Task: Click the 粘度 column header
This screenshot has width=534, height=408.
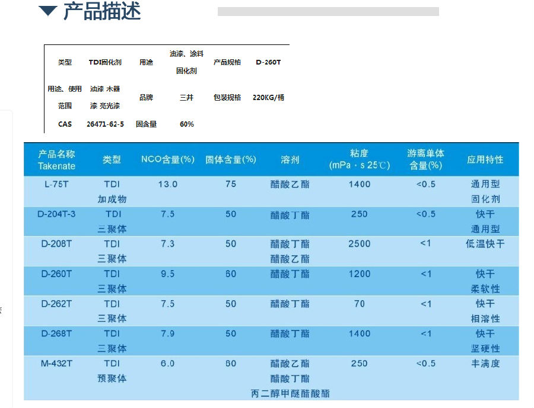Action: tap(360, 159)
